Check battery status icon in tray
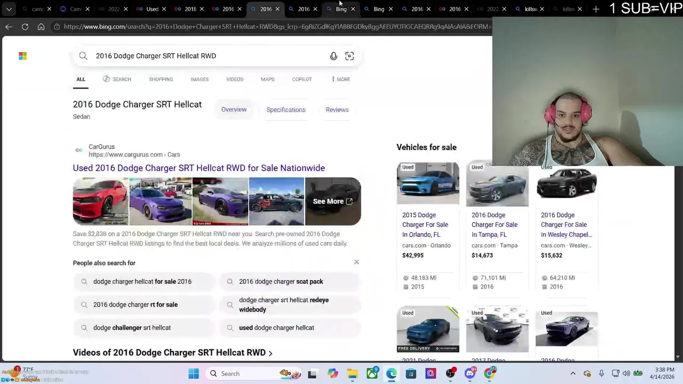Screen dimensions: 683x384 [638, 373]
